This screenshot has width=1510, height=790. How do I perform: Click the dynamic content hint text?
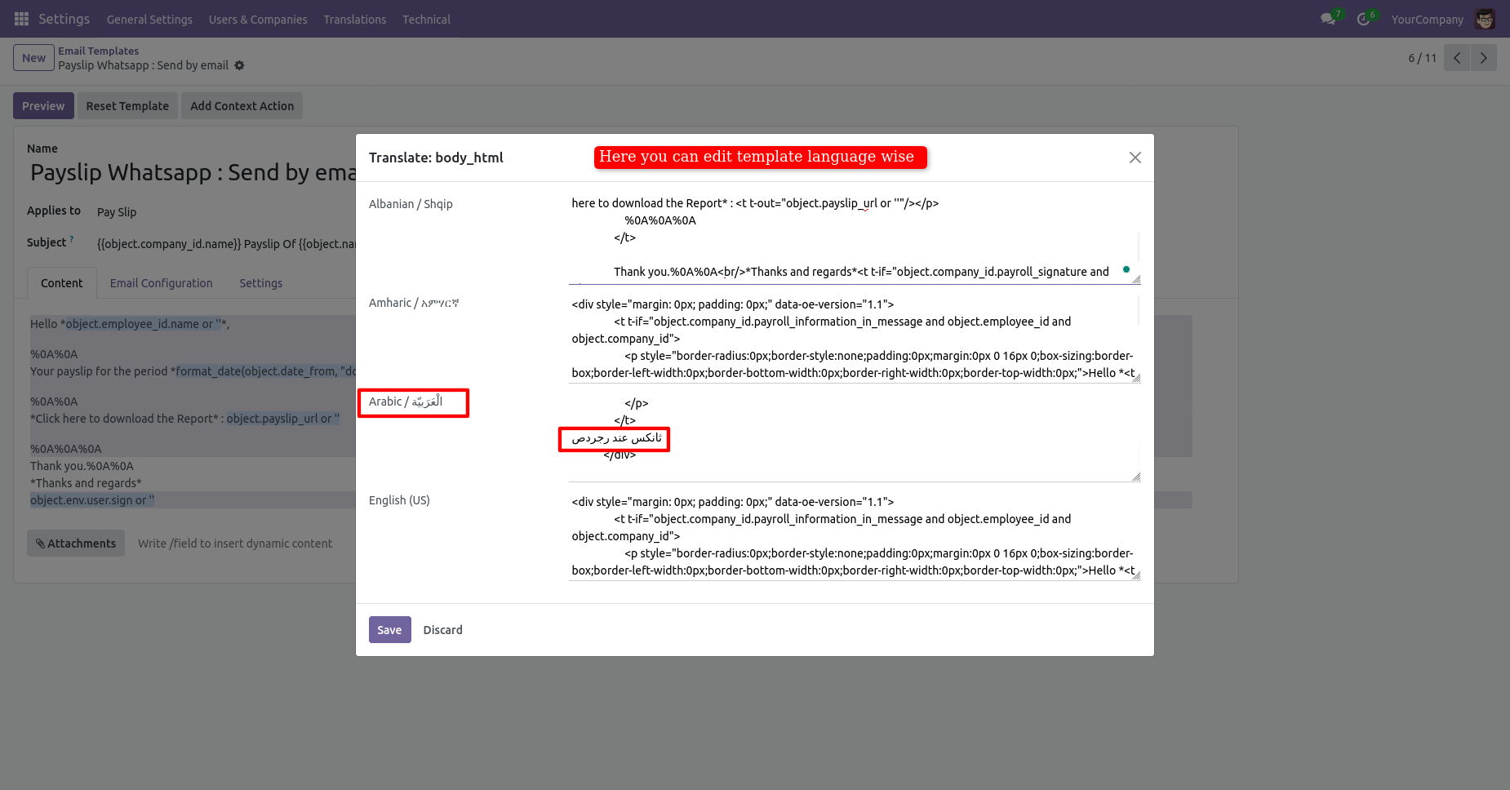coord(235,544)
